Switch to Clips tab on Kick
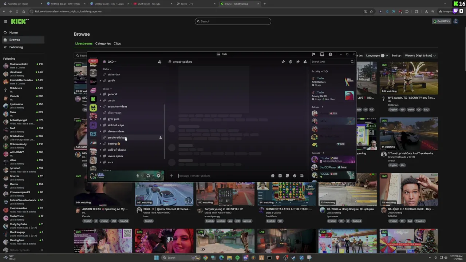The width and height of the screenshot is (466, 262). coord(117,44)
